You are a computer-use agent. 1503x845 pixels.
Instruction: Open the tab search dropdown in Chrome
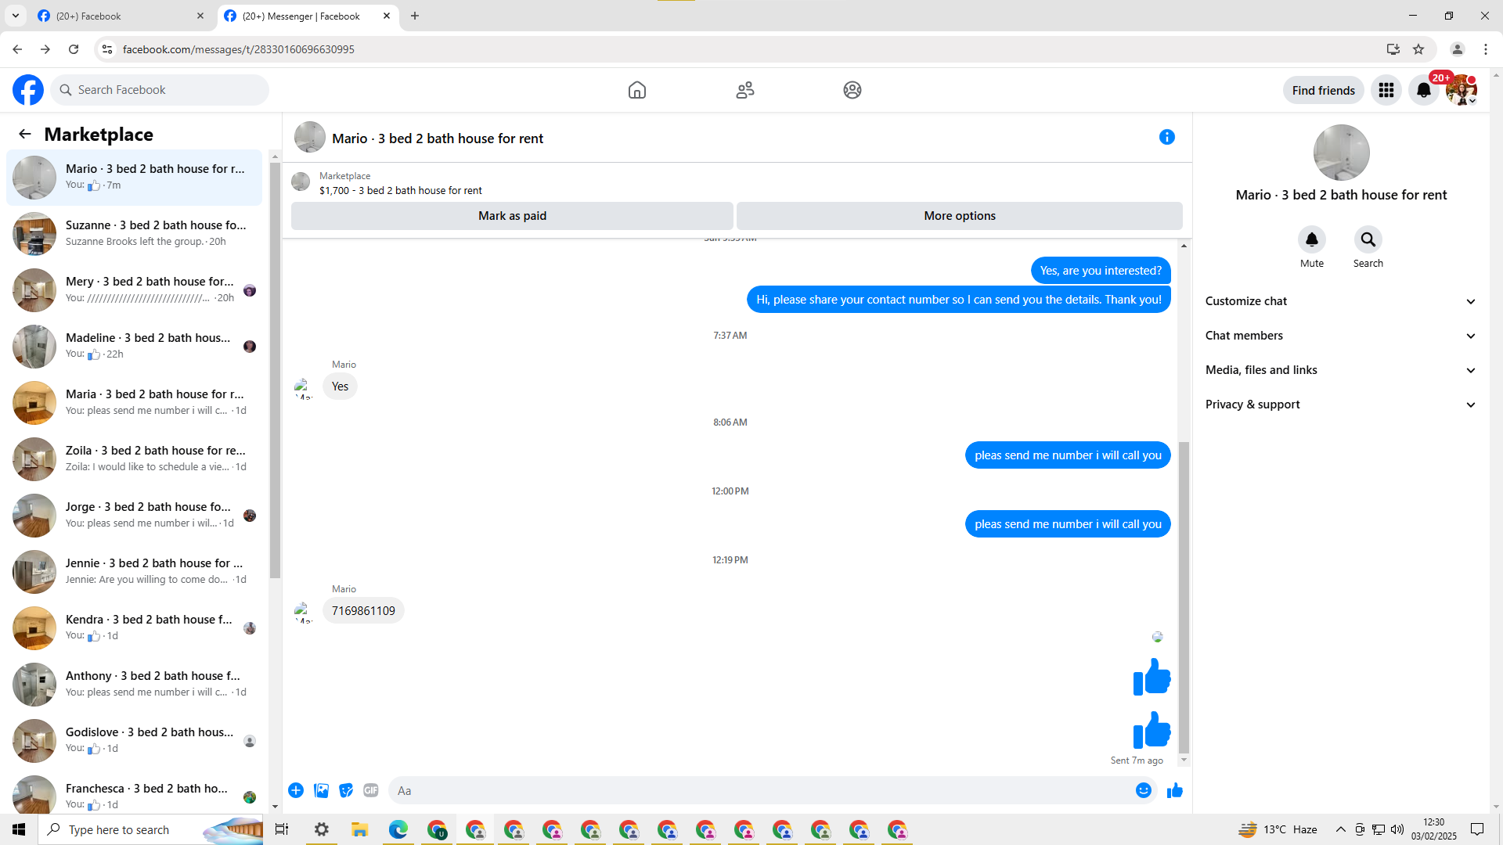coord(16,16)
